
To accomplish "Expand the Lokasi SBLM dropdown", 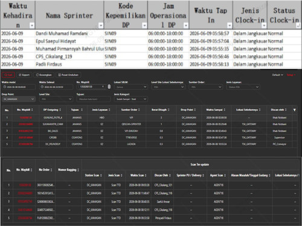I will click(x=130, y=87).
